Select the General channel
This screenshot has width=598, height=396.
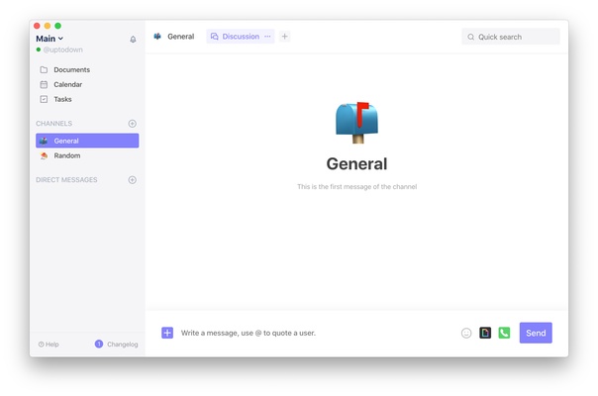87,141
